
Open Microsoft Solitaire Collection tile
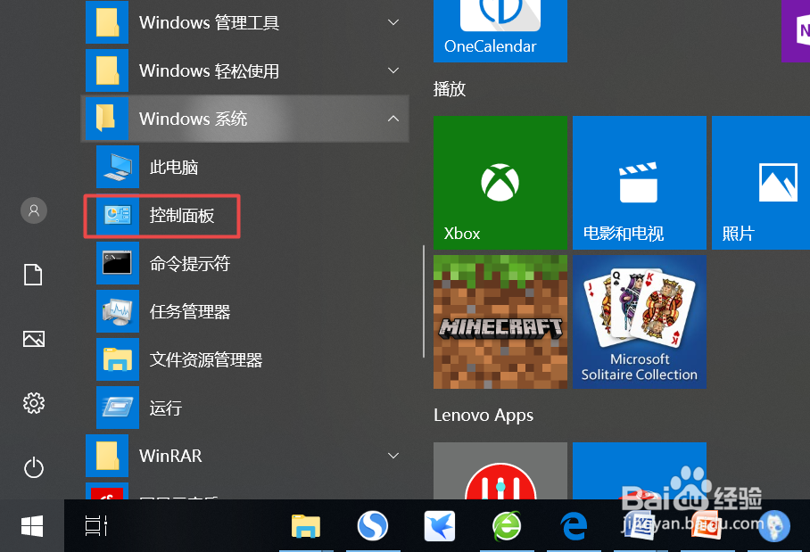point(639,322)
